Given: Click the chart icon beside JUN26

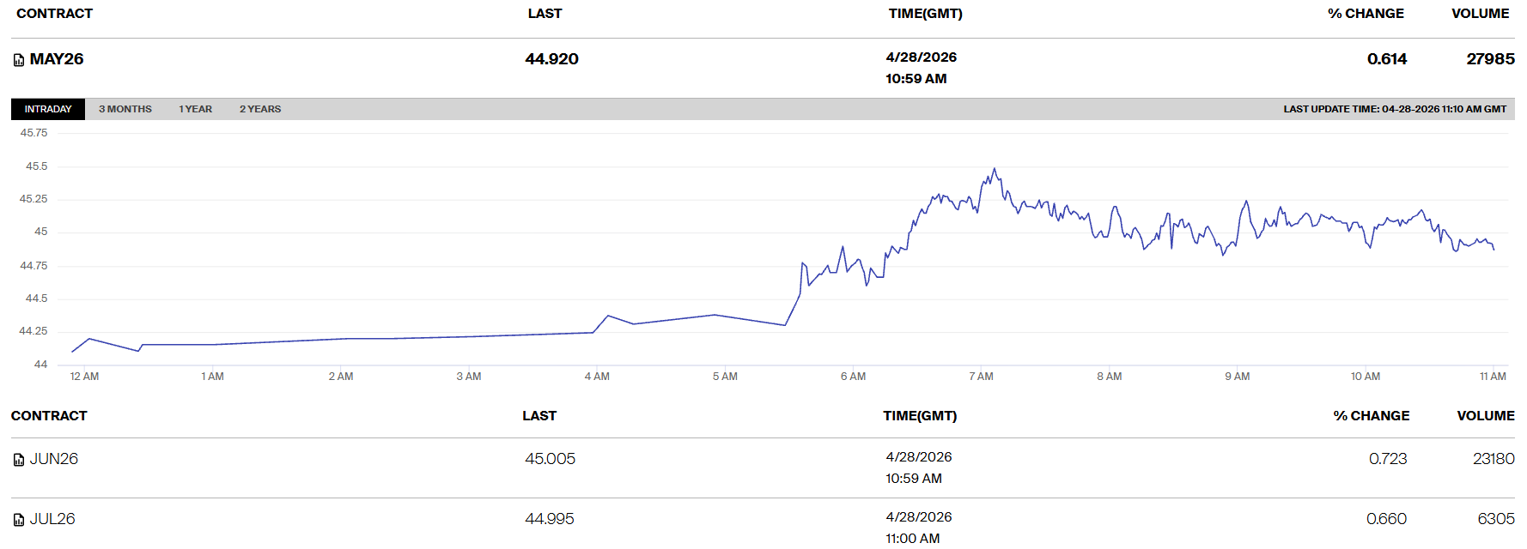Looking at the screenshot, I should [19, 460].
